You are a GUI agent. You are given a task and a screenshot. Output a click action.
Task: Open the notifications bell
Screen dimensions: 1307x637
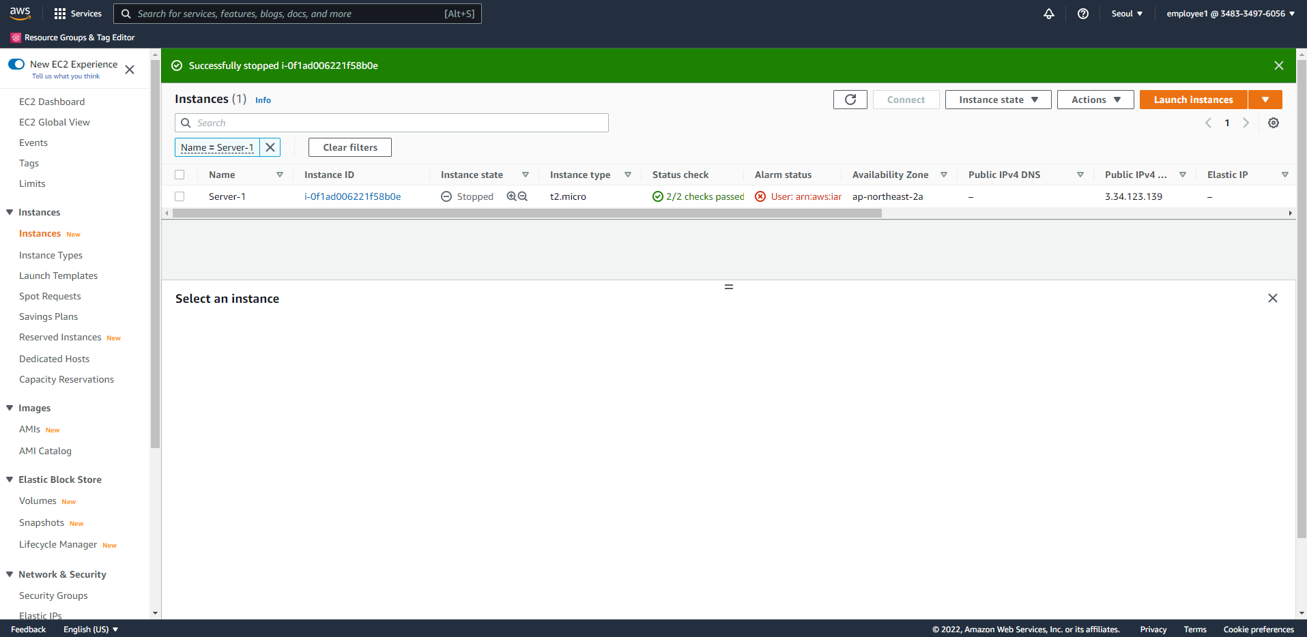pyautogui.click(x=1049, y=14)
